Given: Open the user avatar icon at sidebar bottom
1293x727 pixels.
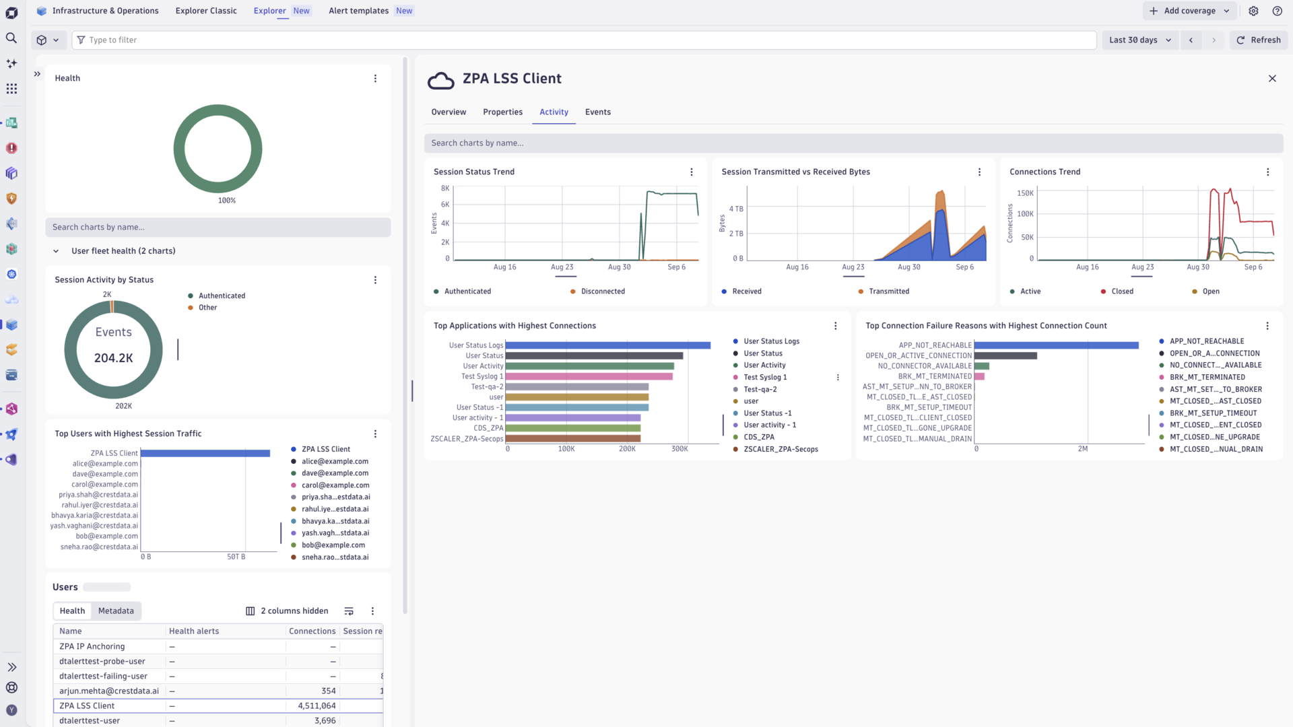Looking at the screenshot, I should tap(11, 710).
